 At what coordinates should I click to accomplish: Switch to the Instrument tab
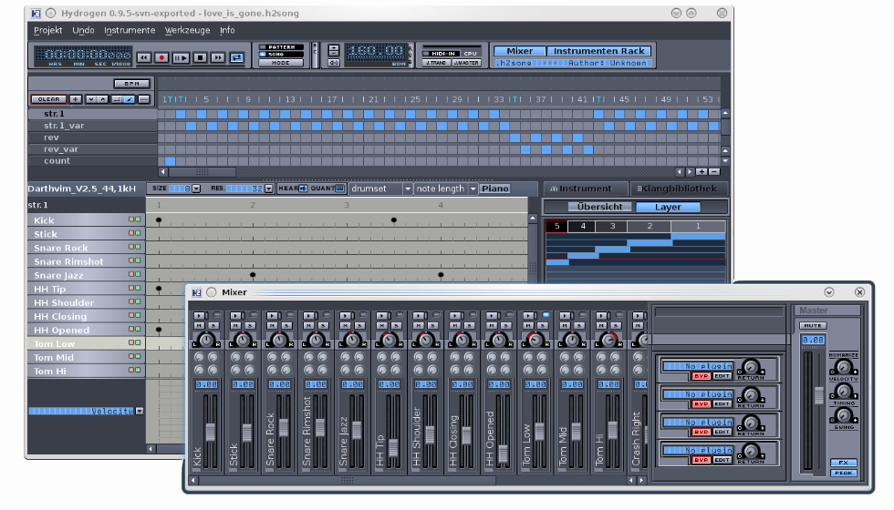[585, 189]
